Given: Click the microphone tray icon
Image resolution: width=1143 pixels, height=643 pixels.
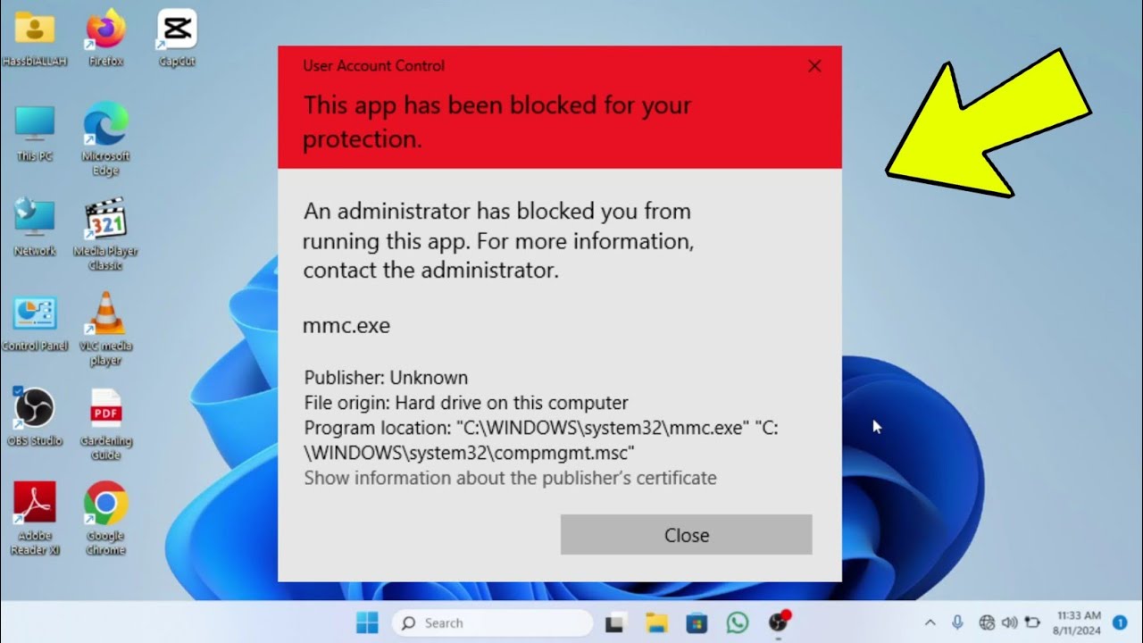Looking at the screenshot, I should point(958,622).
